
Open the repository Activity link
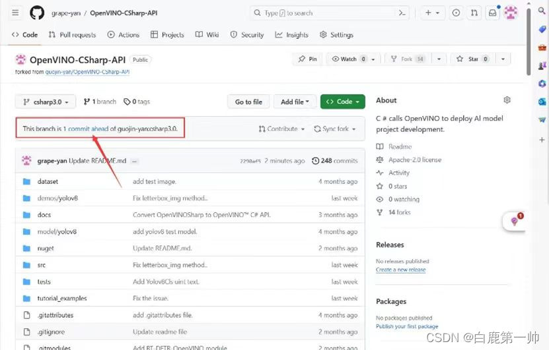(399, 173)
